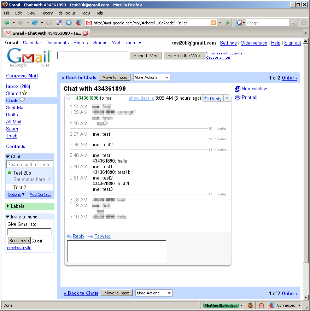The image size is (310, 311).
Task: Open the Set status here dropdown
Action: (49, 179)
